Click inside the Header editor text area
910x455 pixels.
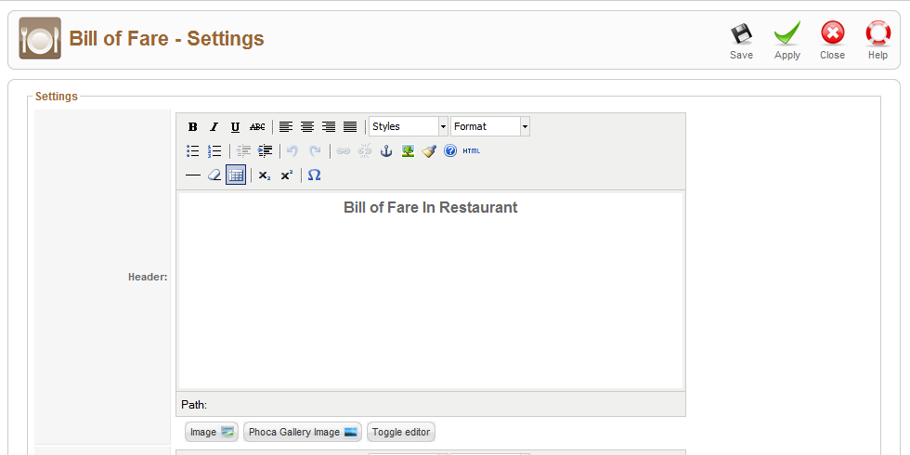click(431, 290)
